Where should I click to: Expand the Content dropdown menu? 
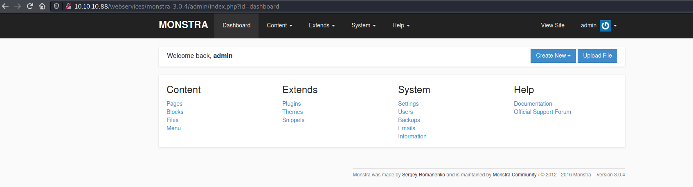pos(279,25)
